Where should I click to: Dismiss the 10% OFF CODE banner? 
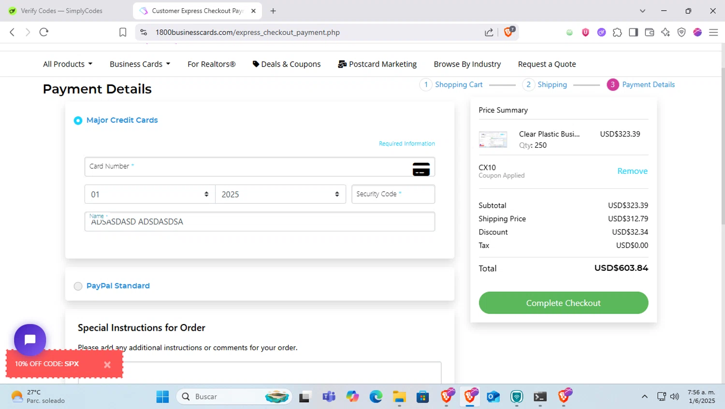[107, 365]
